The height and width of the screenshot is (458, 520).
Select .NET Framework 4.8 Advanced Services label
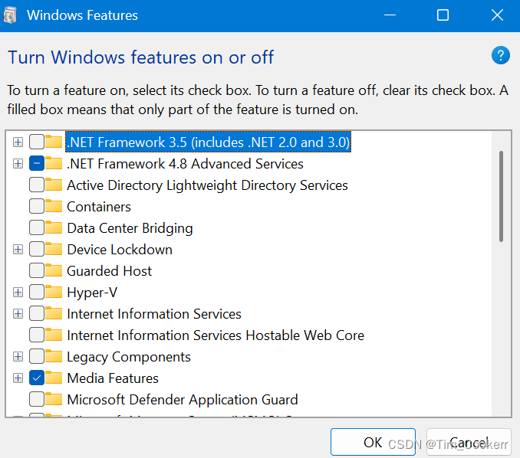click(x=185, y=164)
